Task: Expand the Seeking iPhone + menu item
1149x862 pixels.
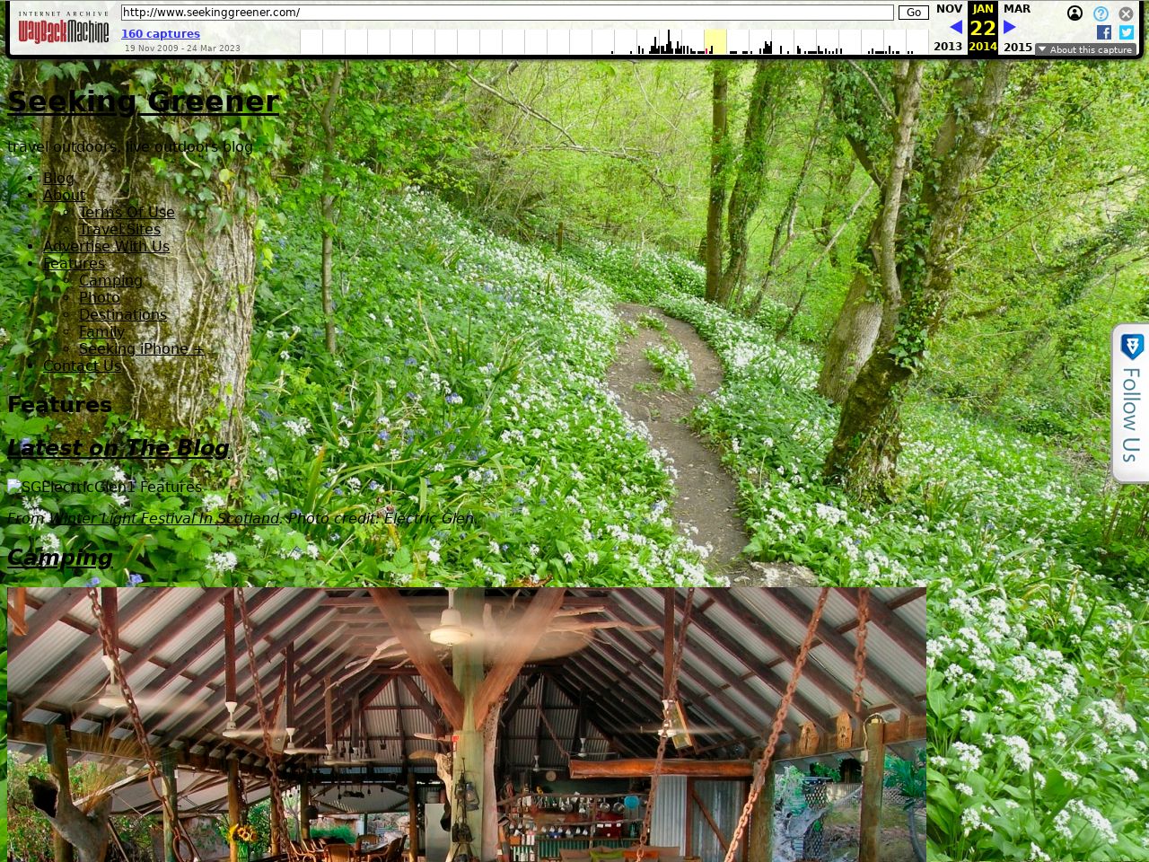Action: (x=141, y=348)
